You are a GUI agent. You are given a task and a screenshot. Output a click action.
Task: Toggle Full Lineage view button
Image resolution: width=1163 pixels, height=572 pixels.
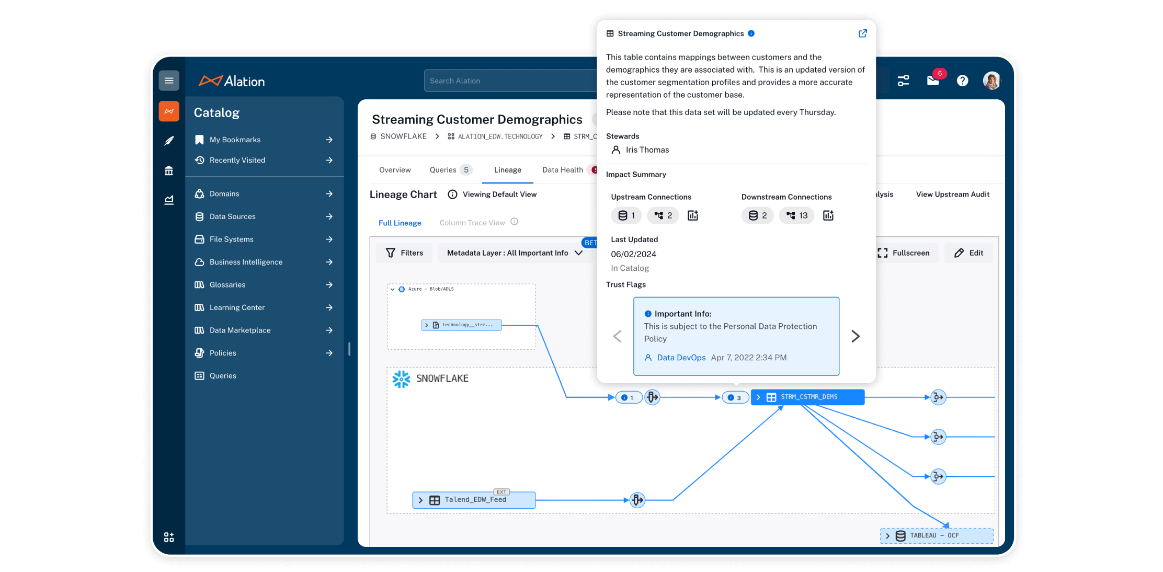[399, 223]
